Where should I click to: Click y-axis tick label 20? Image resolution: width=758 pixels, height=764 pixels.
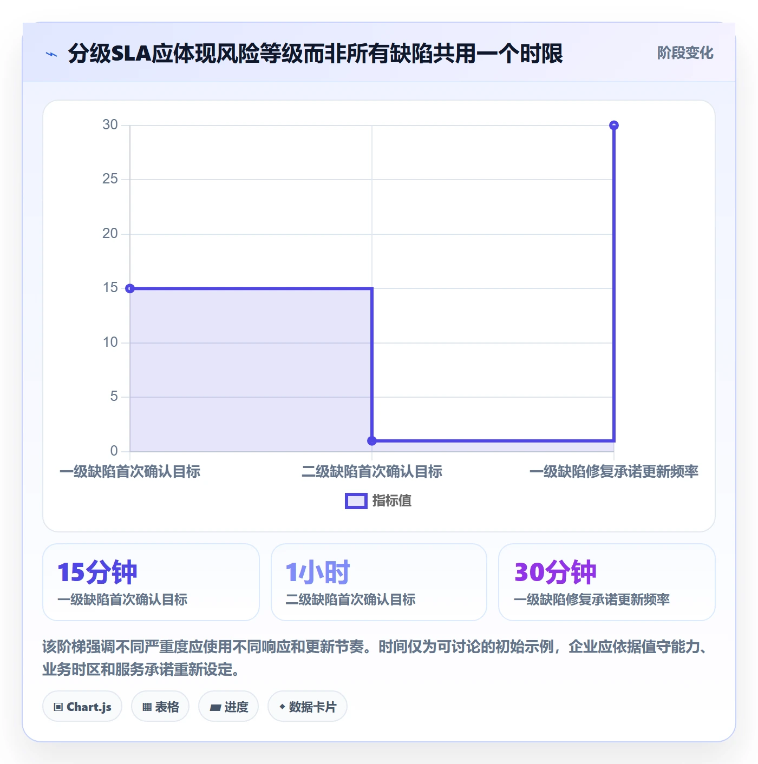click(x=110, y=234)
